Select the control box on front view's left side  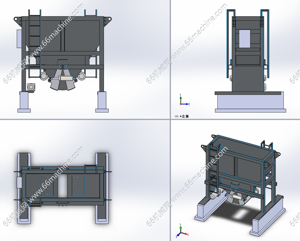point(19,39)
